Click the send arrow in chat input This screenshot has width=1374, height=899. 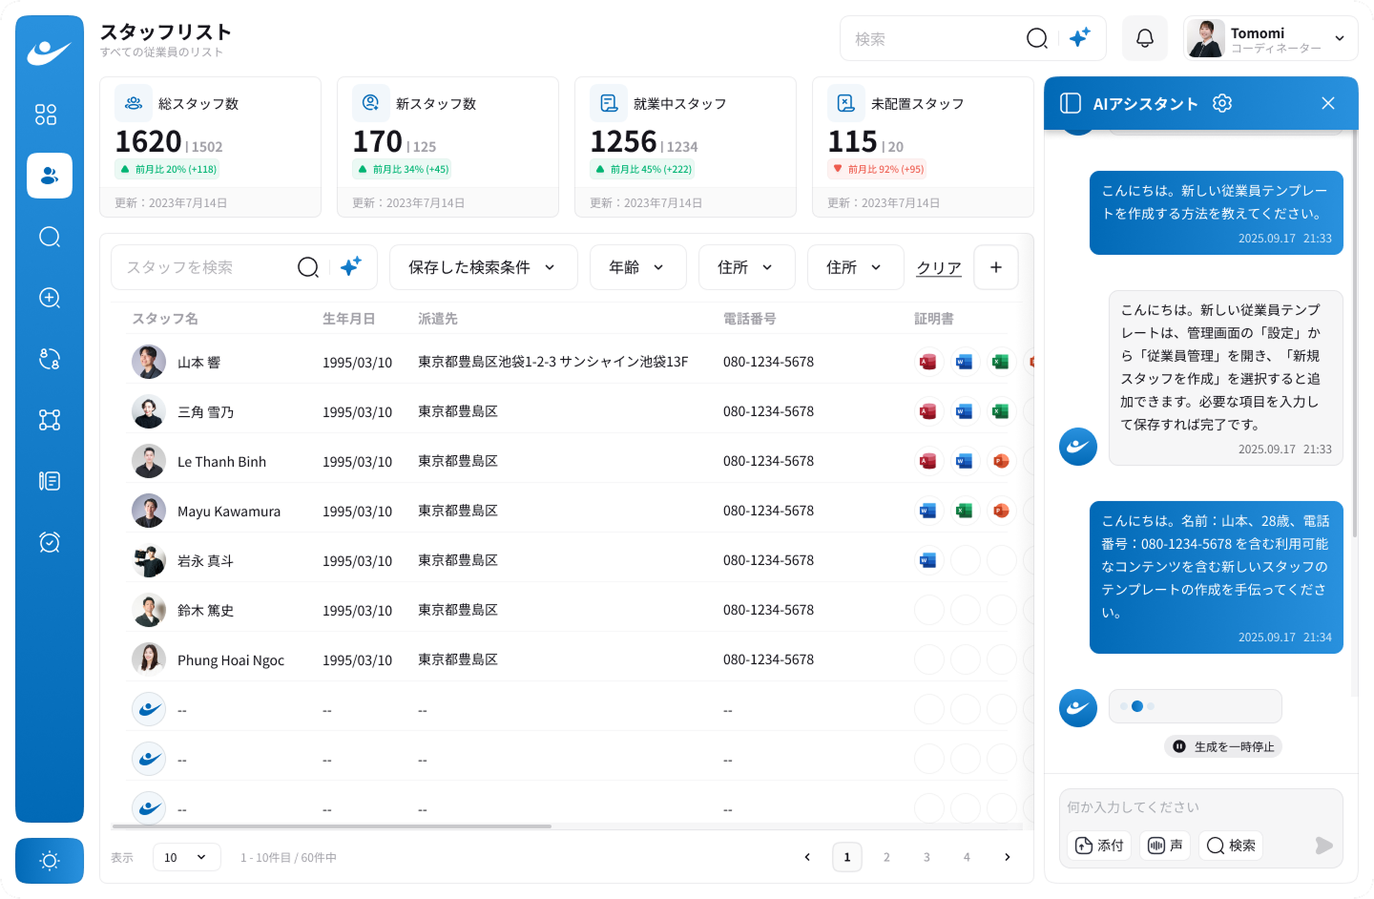(1323, 846)
